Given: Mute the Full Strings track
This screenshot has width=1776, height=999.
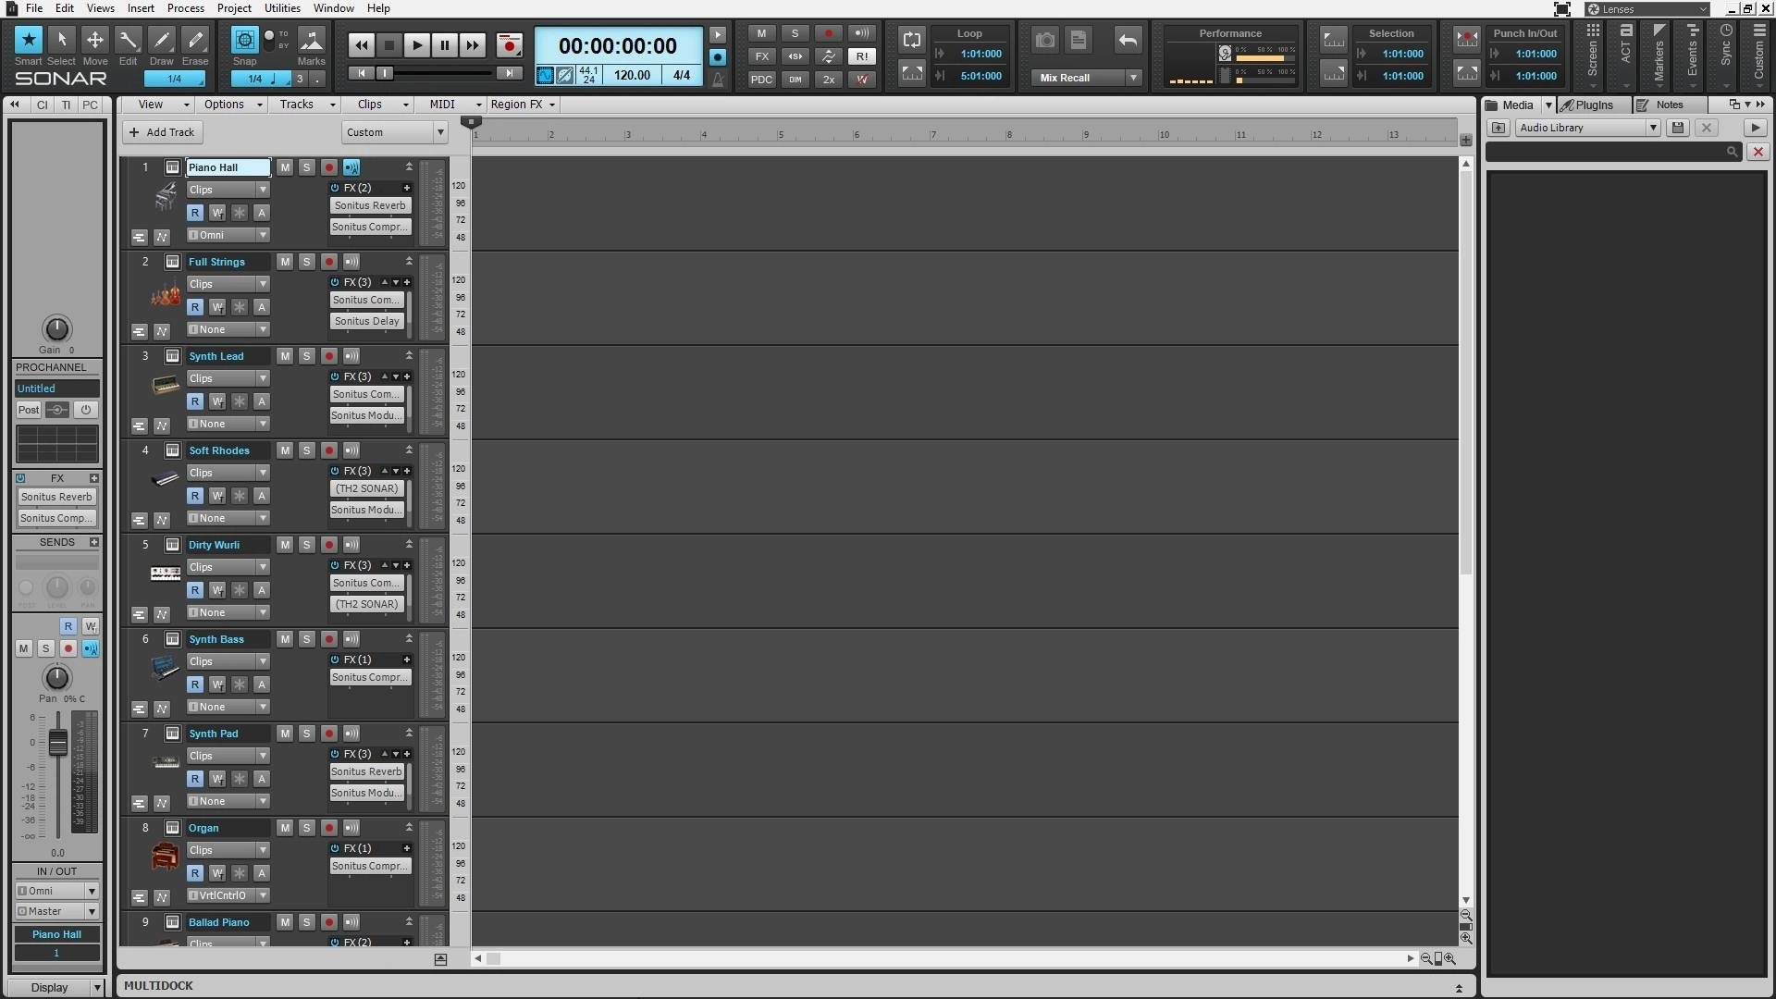Looking at the screenshot, I should (285, 262).
